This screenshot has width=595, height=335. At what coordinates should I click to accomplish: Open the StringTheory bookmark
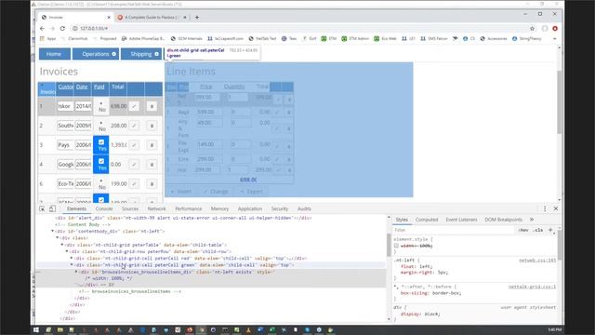527,38
